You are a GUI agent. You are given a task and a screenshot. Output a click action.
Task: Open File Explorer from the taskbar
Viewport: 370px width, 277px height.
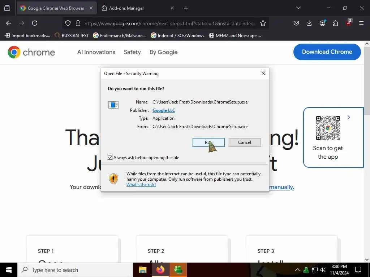(142, 270)
